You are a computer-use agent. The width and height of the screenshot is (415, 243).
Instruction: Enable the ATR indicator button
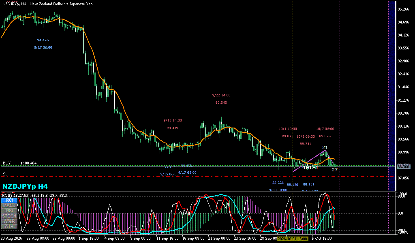point(10,227)
